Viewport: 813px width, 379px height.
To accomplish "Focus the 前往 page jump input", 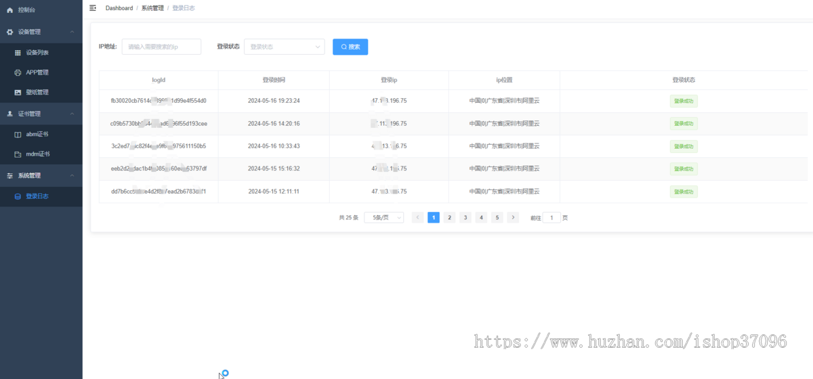I will [x=551, y=217].
